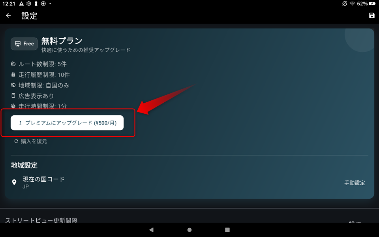379x237 pixels.
Task: Tap the back arrow next to 設定
Action: tap(8, 15)
